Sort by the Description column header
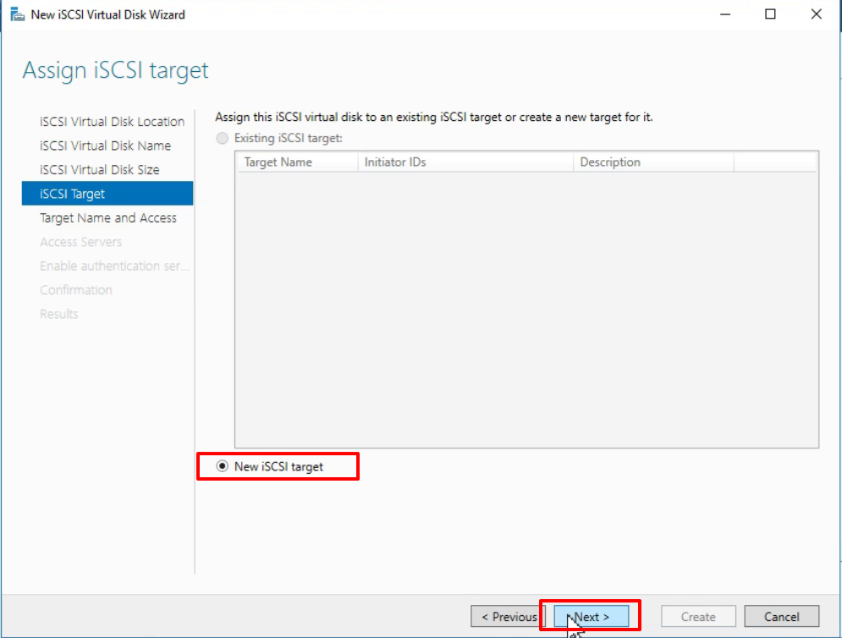This screenshot has width=842, height=638. [653, 162]
